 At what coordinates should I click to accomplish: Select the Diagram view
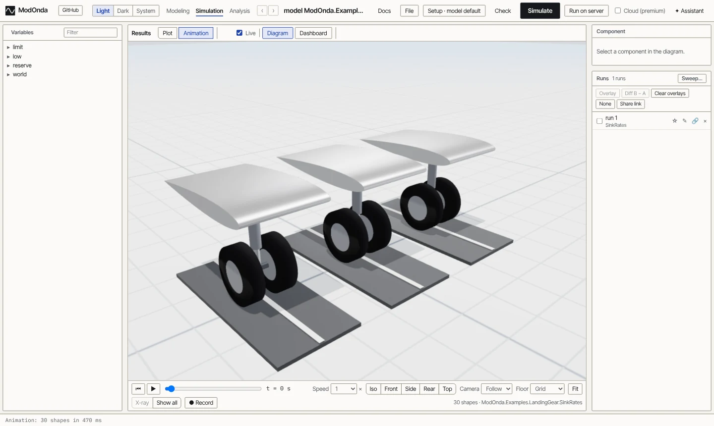point(278,33)
